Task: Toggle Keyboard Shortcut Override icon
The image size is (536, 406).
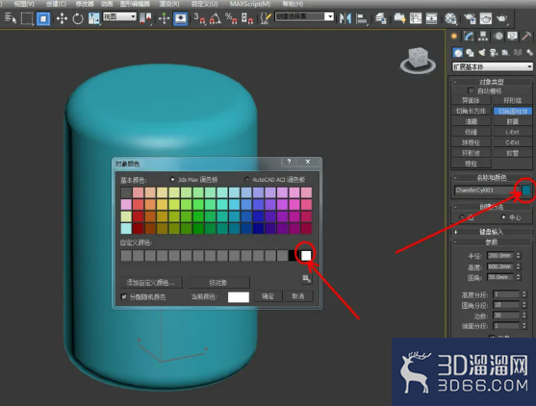Action: tap(181, 18)
